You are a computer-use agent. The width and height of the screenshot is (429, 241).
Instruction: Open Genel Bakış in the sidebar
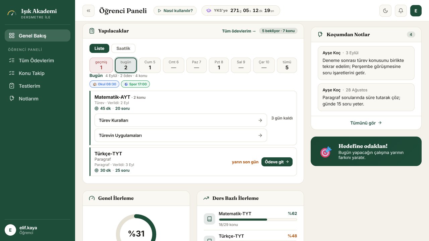[x=38, y=35]
